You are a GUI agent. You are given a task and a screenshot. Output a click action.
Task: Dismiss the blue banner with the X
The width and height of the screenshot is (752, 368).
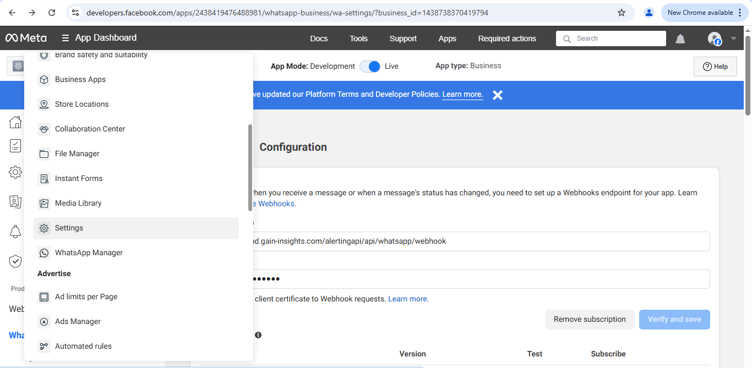point(497,95)
